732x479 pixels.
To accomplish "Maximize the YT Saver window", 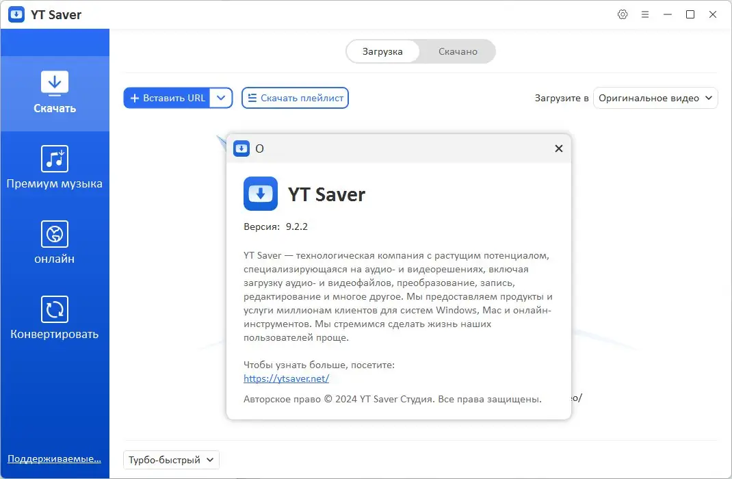I will [690, 14].
